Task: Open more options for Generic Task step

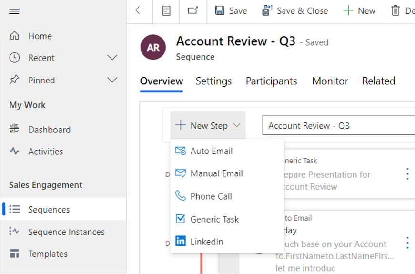Action: [407, 174]
